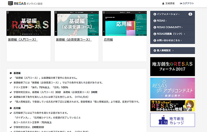Click the line 各コースのテスト正答率：75%以上

[32, 123]
